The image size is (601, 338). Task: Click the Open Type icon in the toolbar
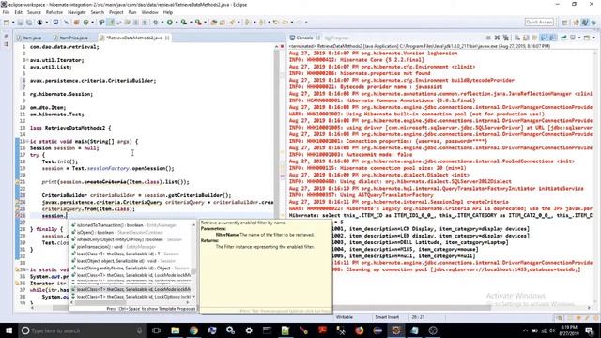point(214,23)
